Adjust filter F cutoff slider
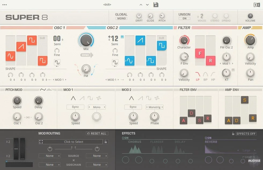The image size is (263, 170). click(200, 53)
